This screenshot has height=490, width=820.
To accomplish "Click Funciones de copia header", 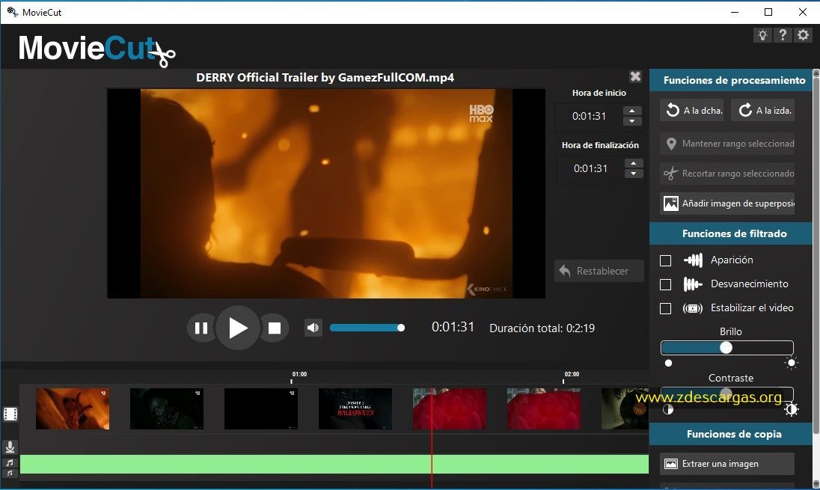I will pos(731,434).
